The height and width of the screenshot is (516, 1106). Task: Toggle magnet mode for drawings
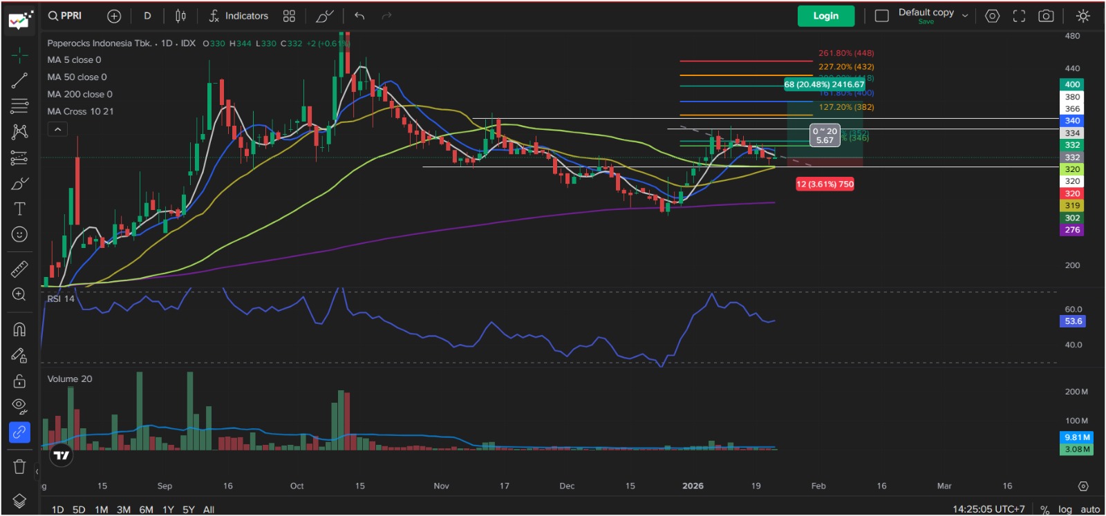[19, 329]
